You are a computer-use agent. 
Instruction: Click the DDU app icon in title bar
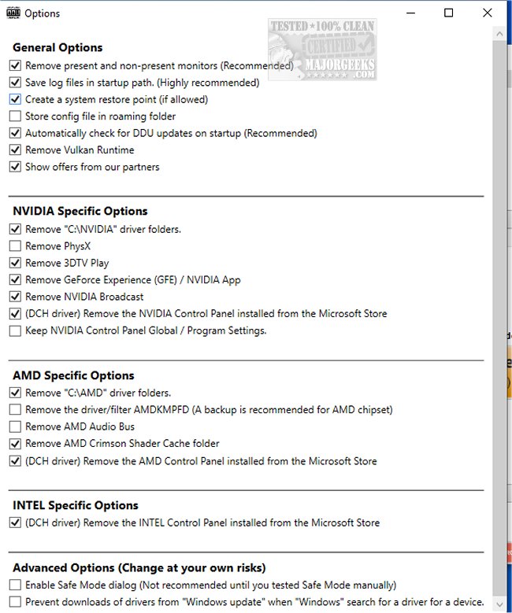(x=12, y=13)
